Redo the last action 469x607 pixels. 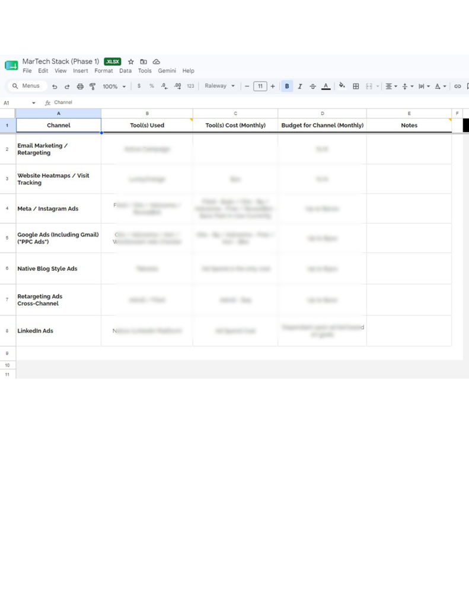67,87
